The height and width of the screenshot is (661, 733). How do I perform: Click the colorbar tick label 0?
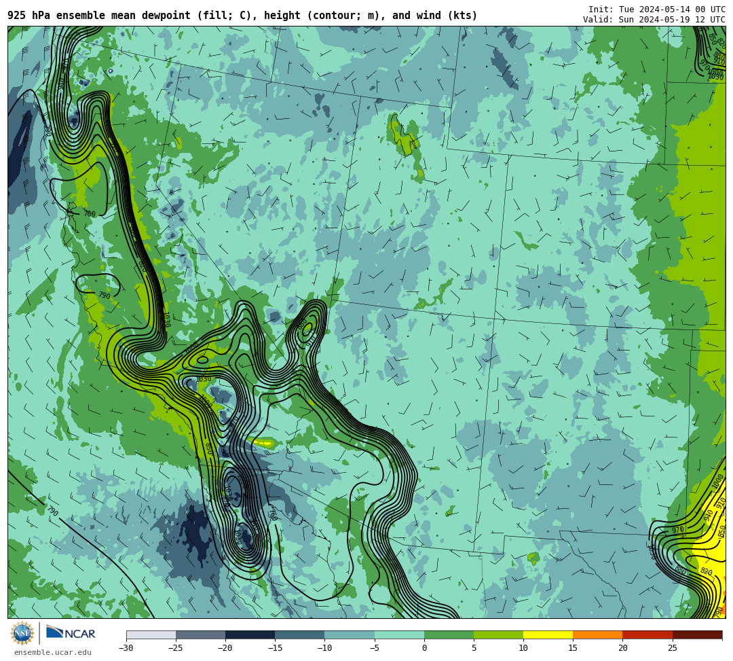coord(424,648)
